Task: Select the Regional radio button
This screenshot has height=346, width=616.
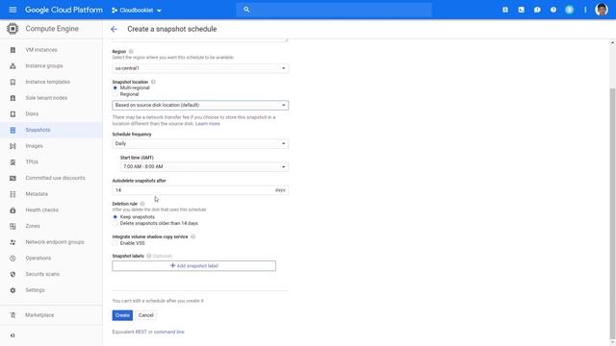Action: click(115, 94)
